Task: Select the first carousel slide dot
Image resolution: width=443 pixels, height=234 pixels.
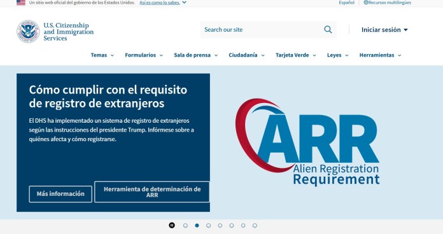Action: click(185, 225)
